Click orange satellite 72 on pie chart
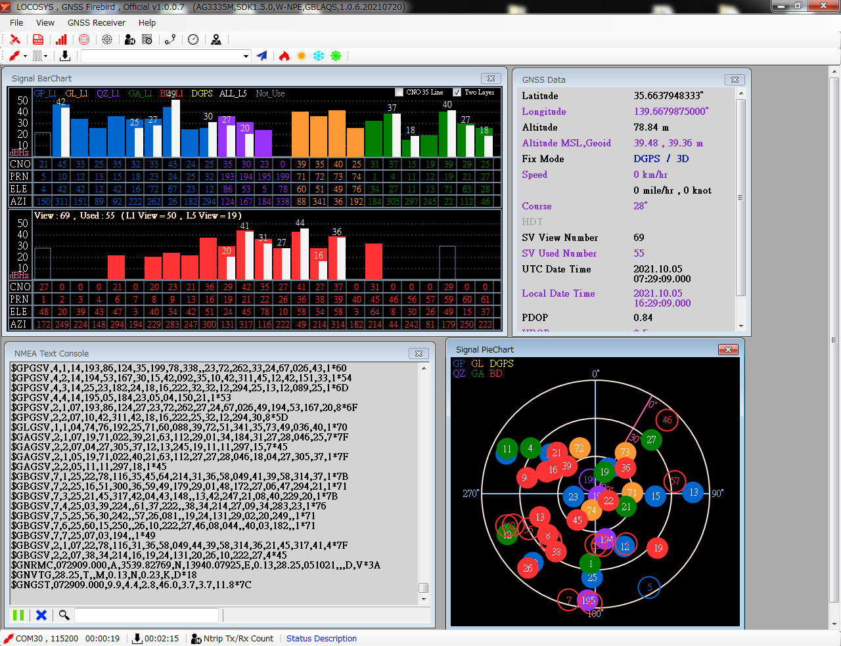 coord(580,448)
